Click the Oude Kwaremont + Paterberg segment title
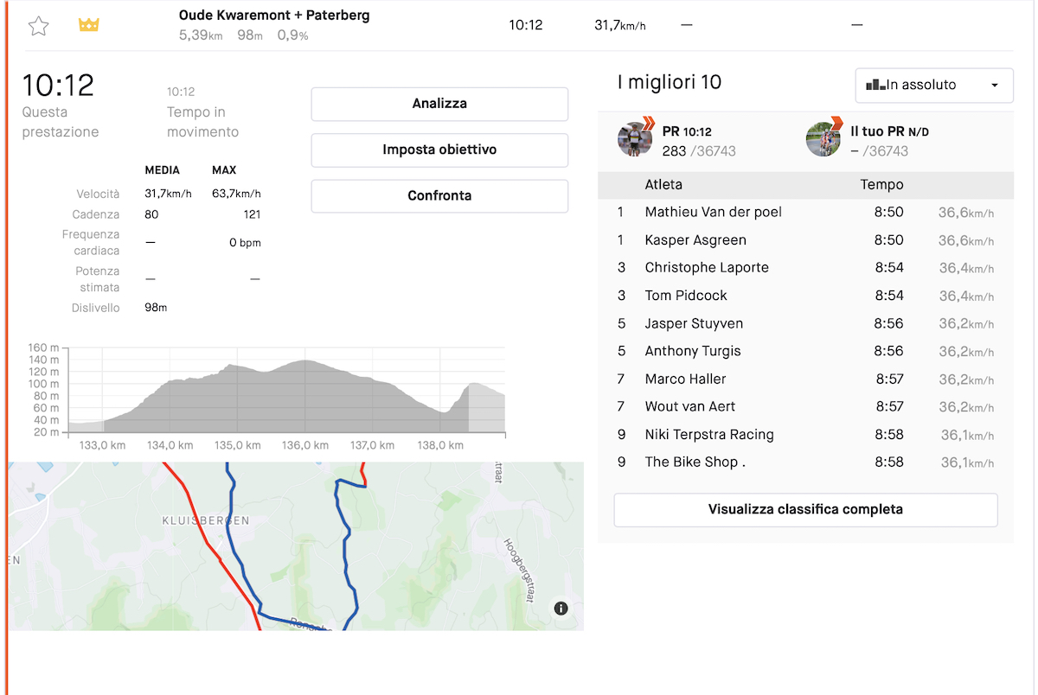Screen dimensions: 1038x695 (x=273, y=16)
